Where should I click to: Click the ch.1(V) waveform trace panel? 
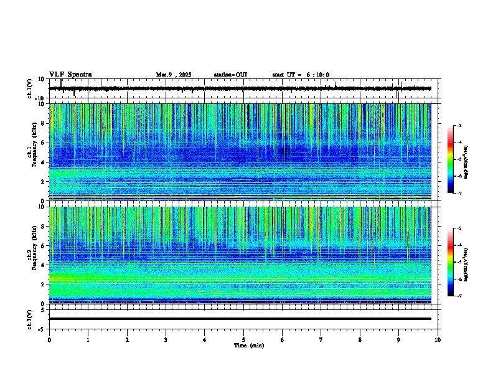(x=245, y=88)
